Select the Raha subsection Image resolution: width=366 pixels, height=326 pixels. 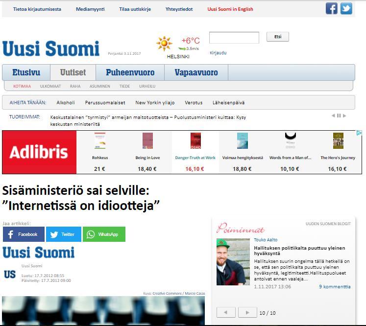[x=75, y=86]
